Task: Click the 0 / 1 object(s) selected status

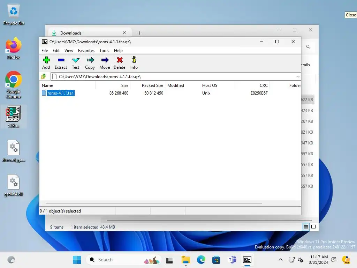Action: (x=60, y=211)
